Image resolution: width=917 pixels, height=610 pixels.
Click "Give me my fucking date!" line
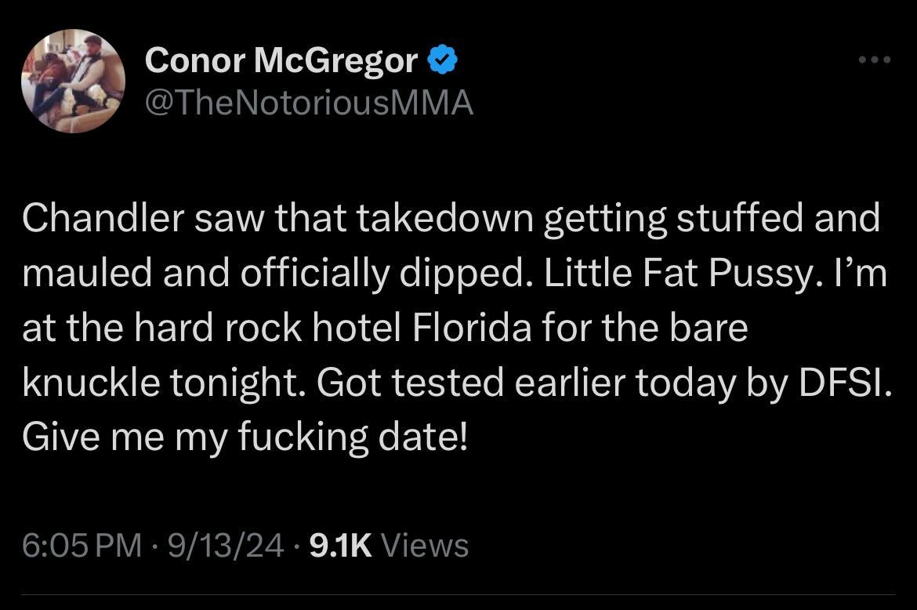coord(245,435)
